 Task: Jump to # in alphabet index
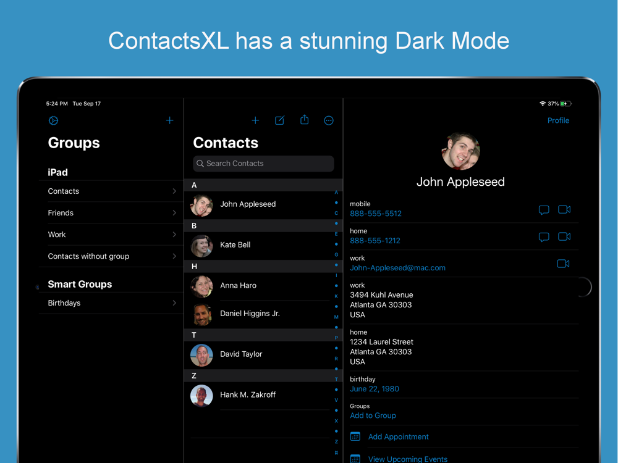pyautogui.click(x=336, y=453)
